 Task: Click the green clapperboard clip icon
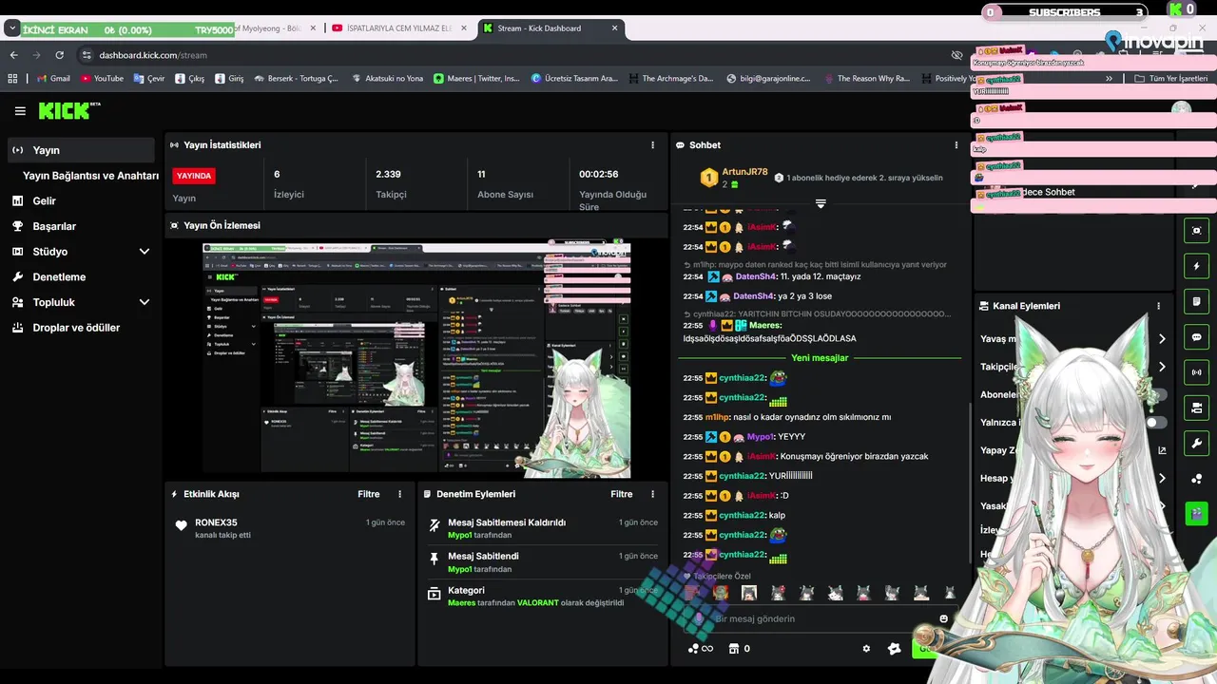tap(1196, 513)
